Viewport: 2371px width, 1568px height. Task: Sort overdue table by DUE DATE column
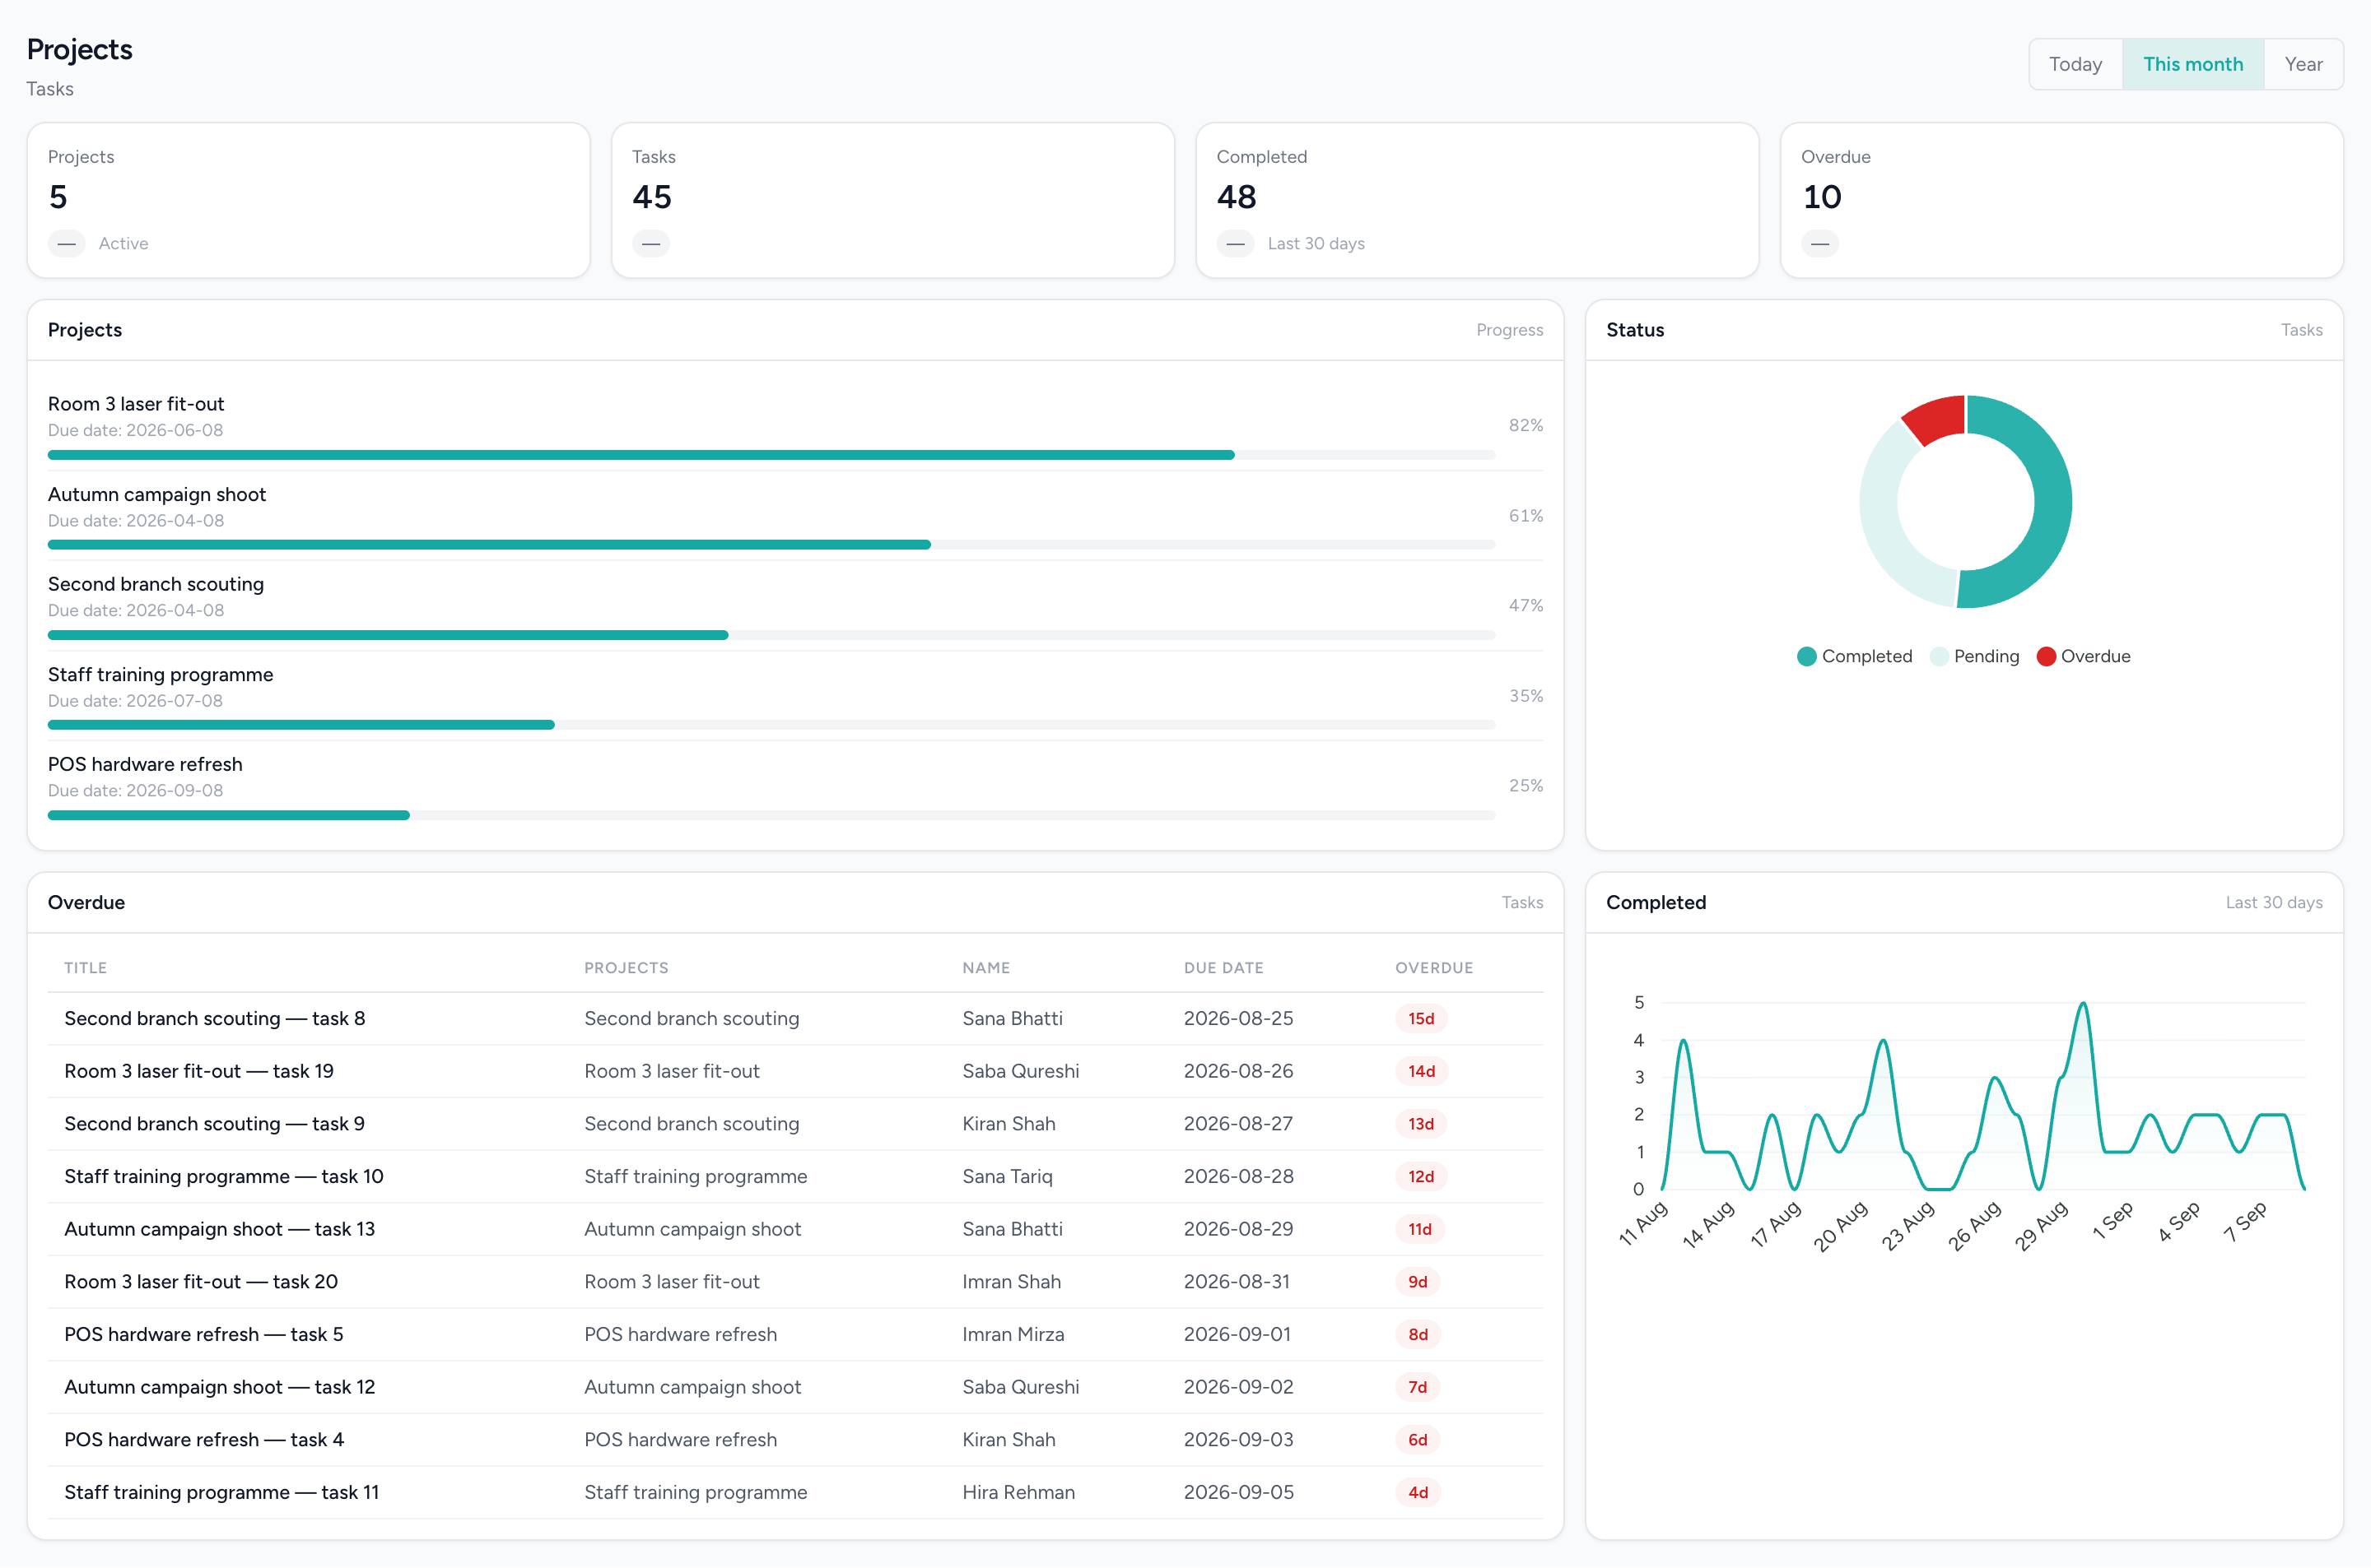point(1223,968)
